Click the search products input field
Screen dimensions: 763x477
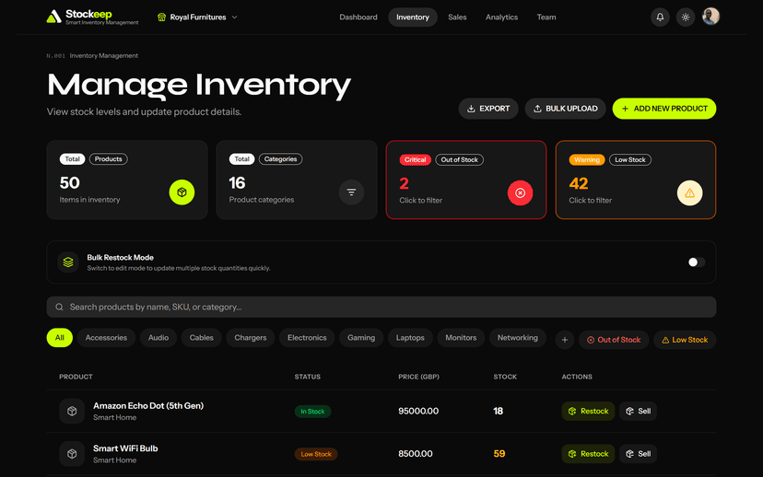(381, 307)
